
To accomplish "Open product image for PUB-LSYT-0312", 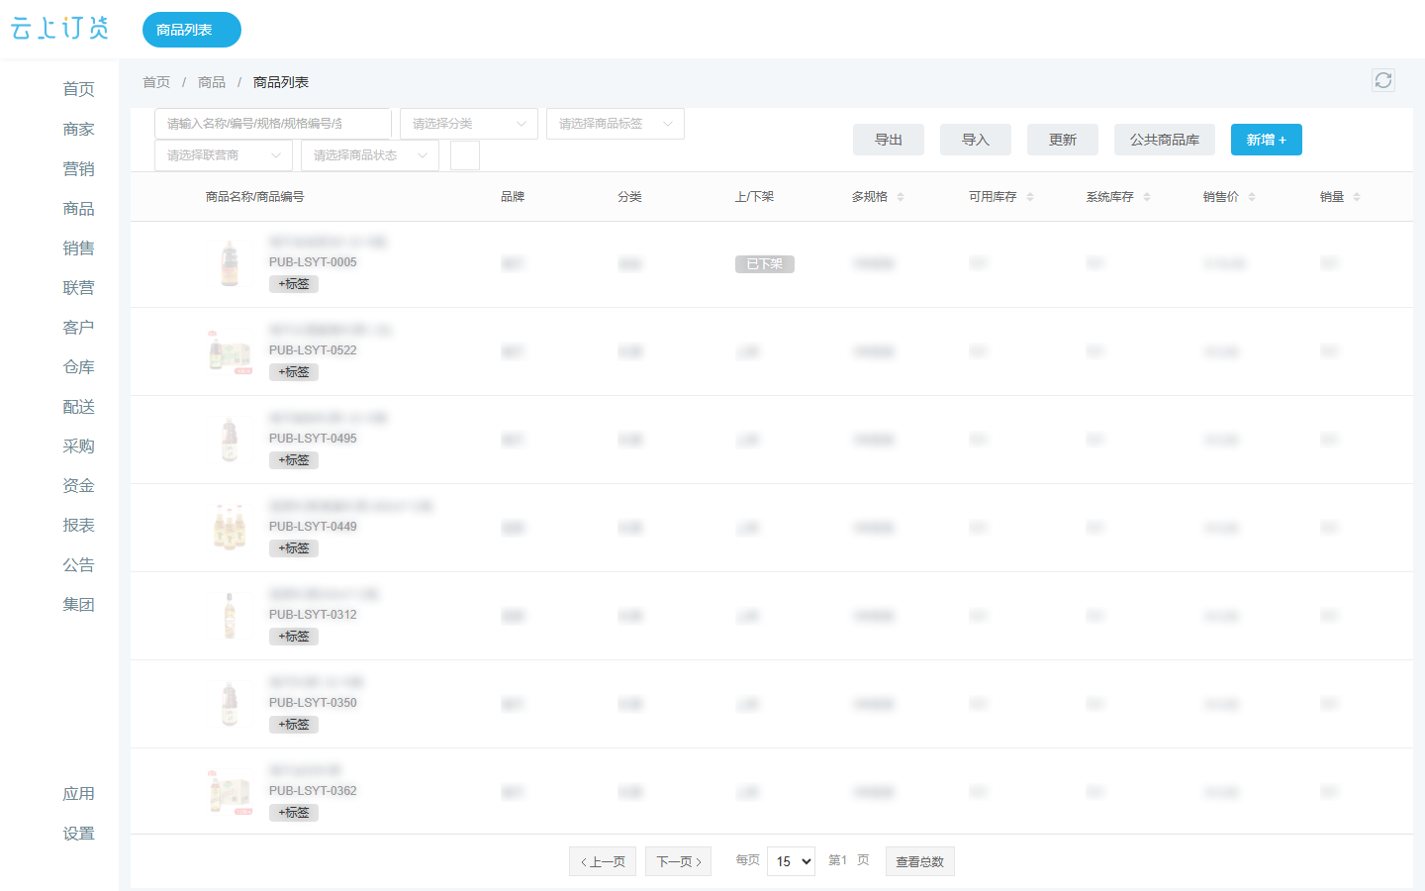I will [230, 616].
